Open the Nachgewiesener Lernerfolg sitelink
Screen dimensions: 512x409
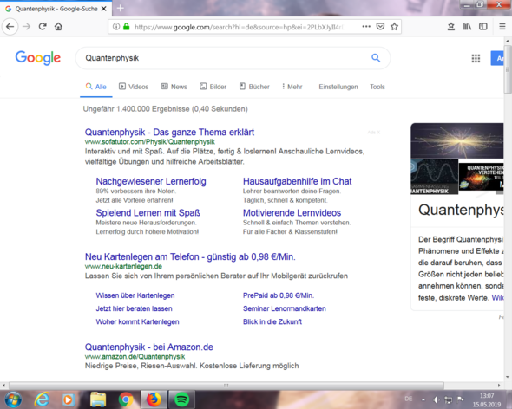point(151,181)
